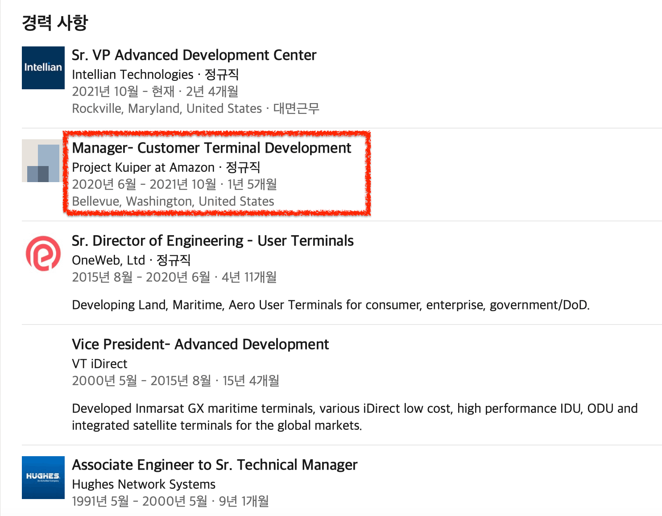
Task: Click Hughes Network Systems company name
Action: click(144, 484)
